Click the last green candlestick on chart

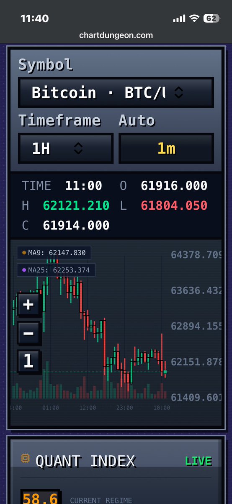(165, 372)
